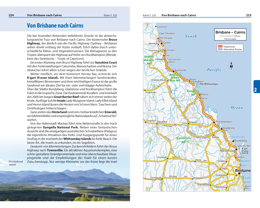260x208 pixels.
Task: Click the Highway 66 route shield
Action: pos(175,125)
